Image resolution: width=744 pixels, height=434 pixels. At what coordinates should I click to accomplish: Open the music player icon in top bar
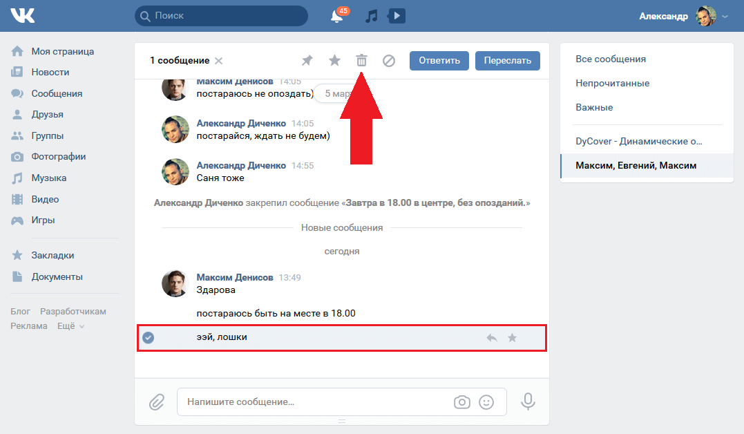371,15
